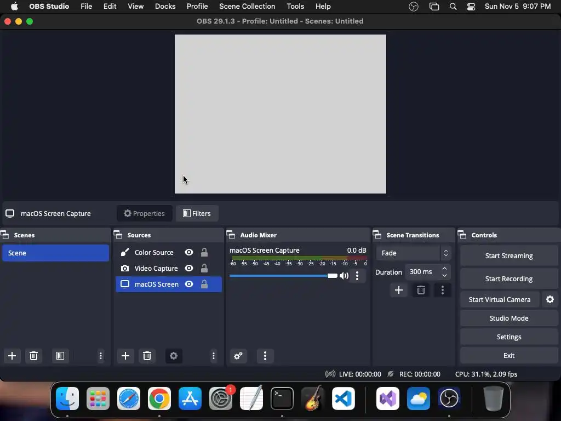Click OBS icon in macOS menu bar
The height and width of the screenshot is (421, 561).
click(x=414, y=7)
